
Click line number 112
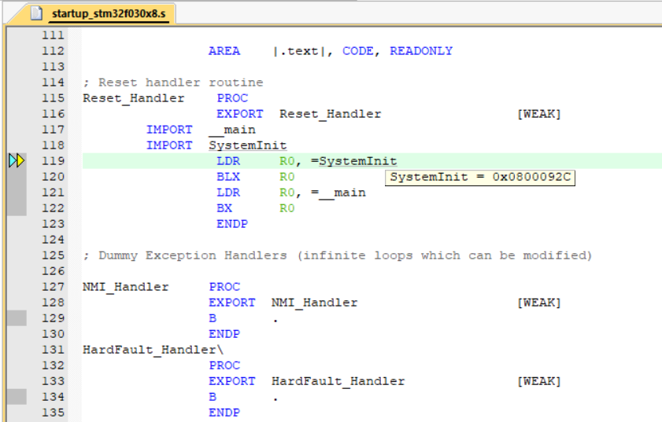coord(54,51)
